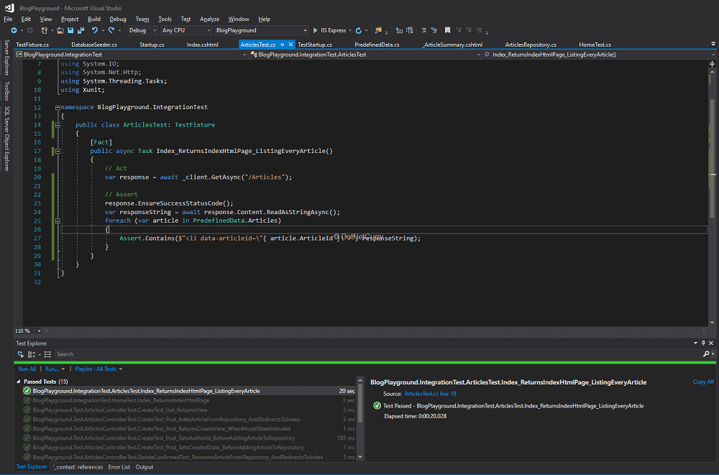
Task: Click the Run tests after build icon in Test Explorer
Action: [21, 354]
